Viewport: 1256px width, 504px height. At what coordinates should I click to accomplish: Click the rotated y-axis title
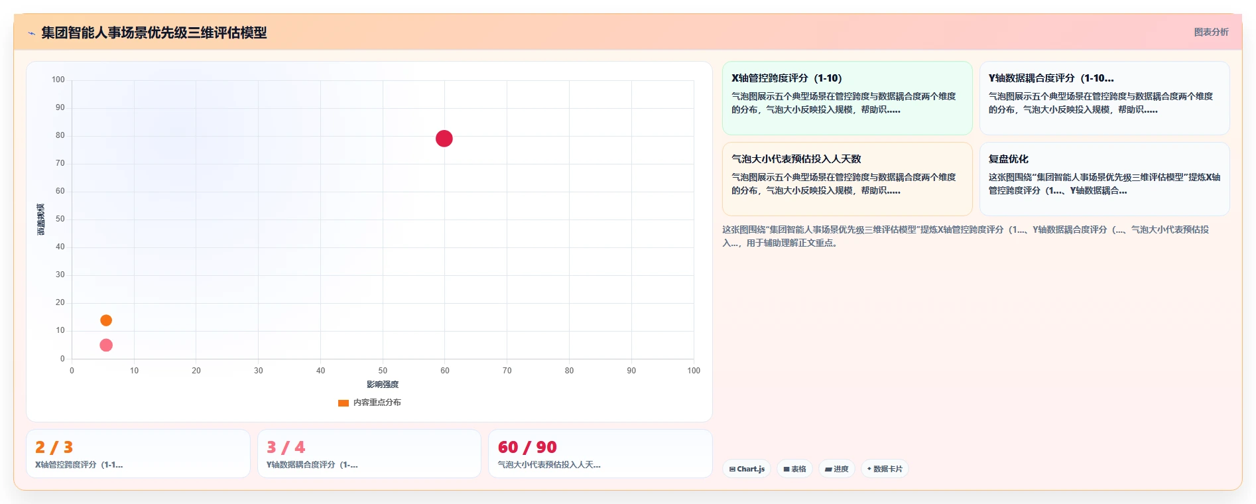[x=41, y=220]
